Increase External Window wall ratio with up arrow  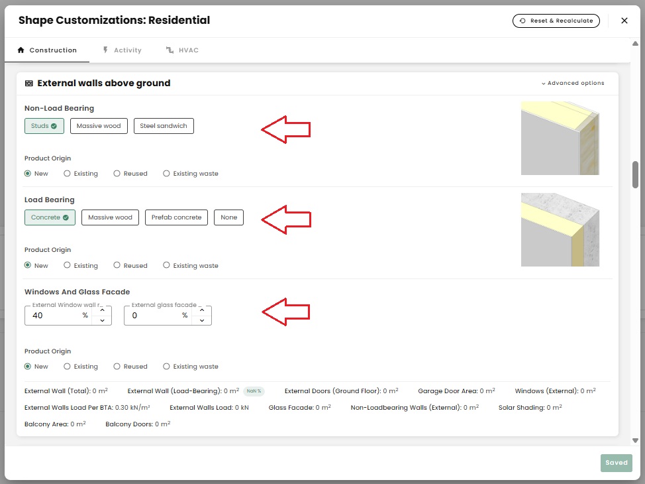coord(102,310)
